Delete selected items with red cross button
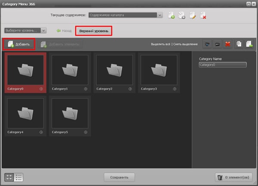The height and width of the screenshot is (186, 258). (x=228, y=44)
